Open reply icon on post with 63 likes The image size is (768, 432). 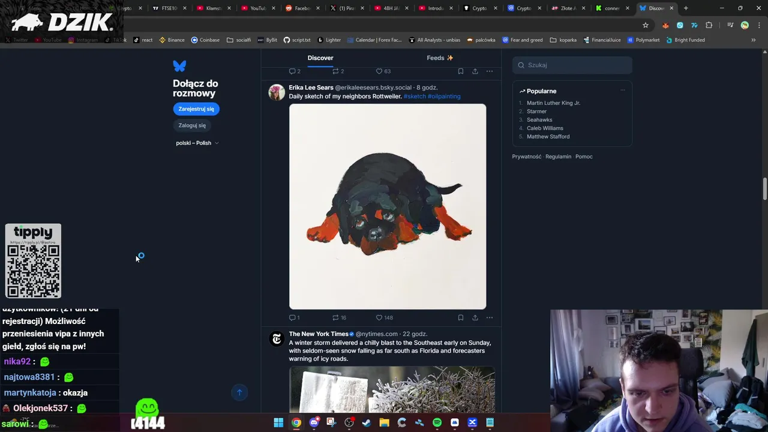tap(295, 71)
